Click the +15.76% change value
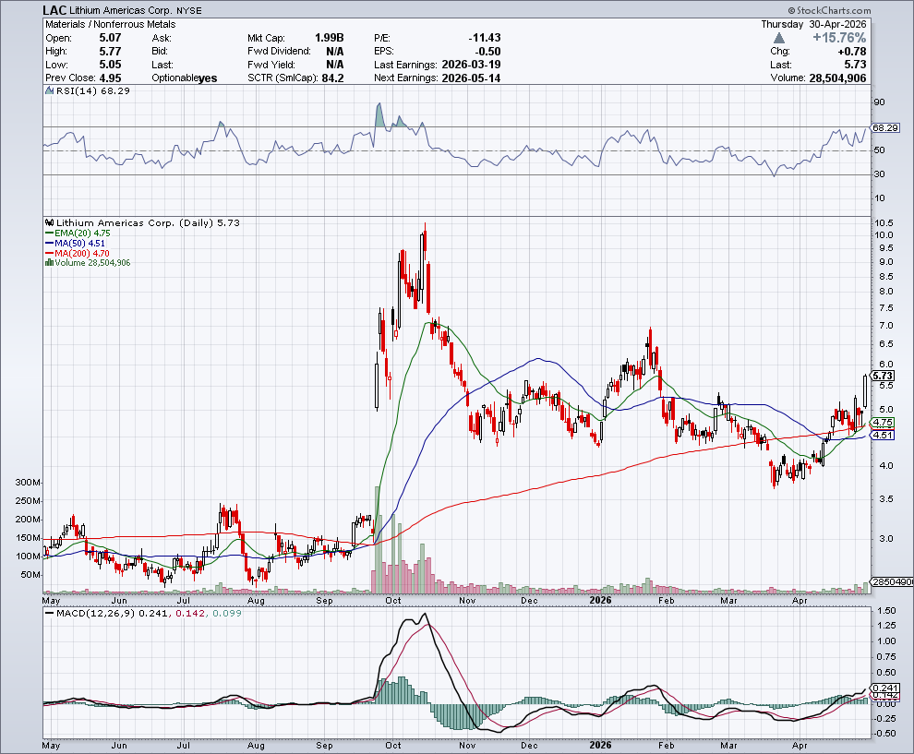Viewport: 914px width, 754px height. coord(839,38)
